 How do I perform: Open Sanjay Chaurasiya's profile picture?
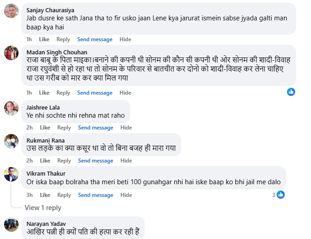coord(11,11)
